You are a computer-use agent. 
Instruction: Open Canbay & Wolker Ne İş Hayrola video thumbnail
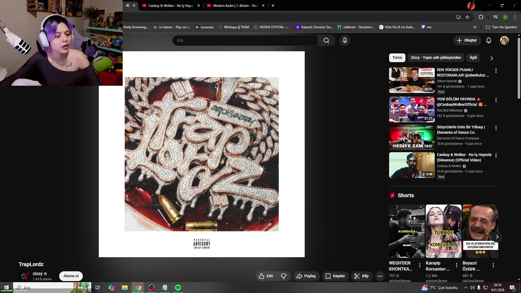[x=412, y=165]
